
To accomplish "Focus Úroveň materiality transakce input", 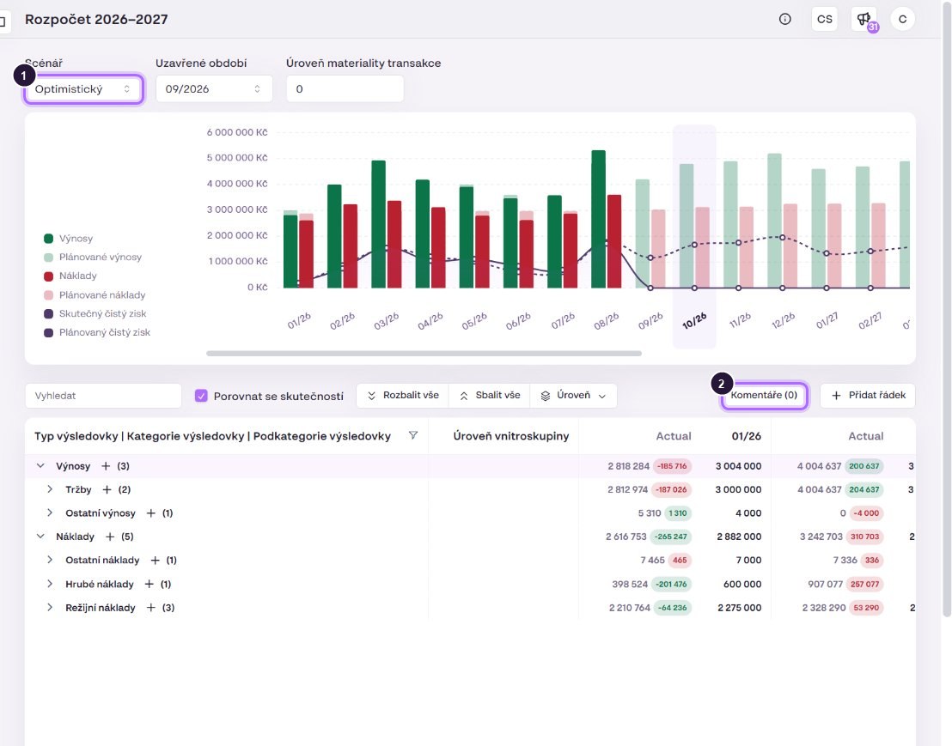I will coord(345,89).
